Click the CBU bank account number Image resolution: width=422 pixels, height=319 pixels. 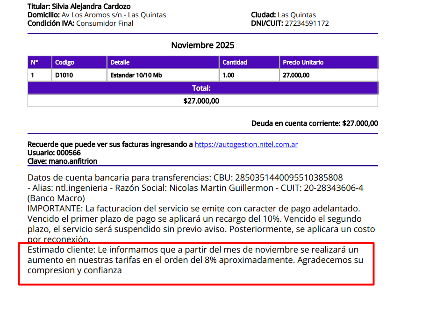point(289,178)
